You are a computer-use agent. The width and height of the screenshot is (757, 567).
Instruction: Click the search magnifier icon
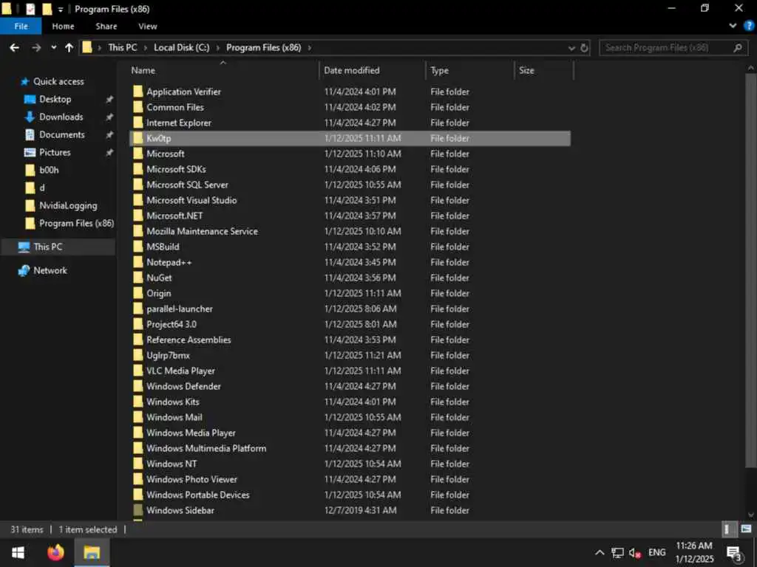pos(738,48)
